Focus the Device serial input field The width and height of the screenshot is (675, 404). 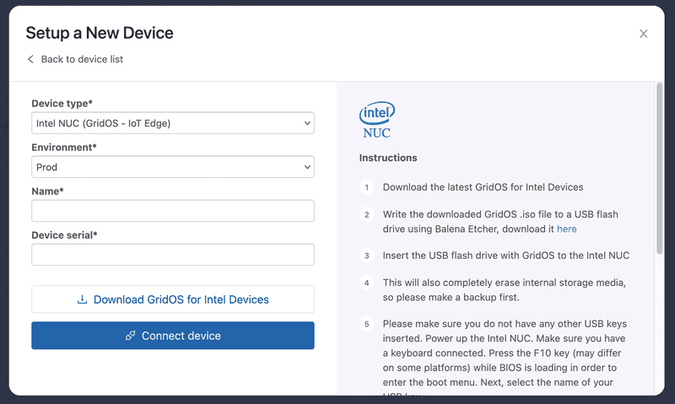tap(173, 255)
